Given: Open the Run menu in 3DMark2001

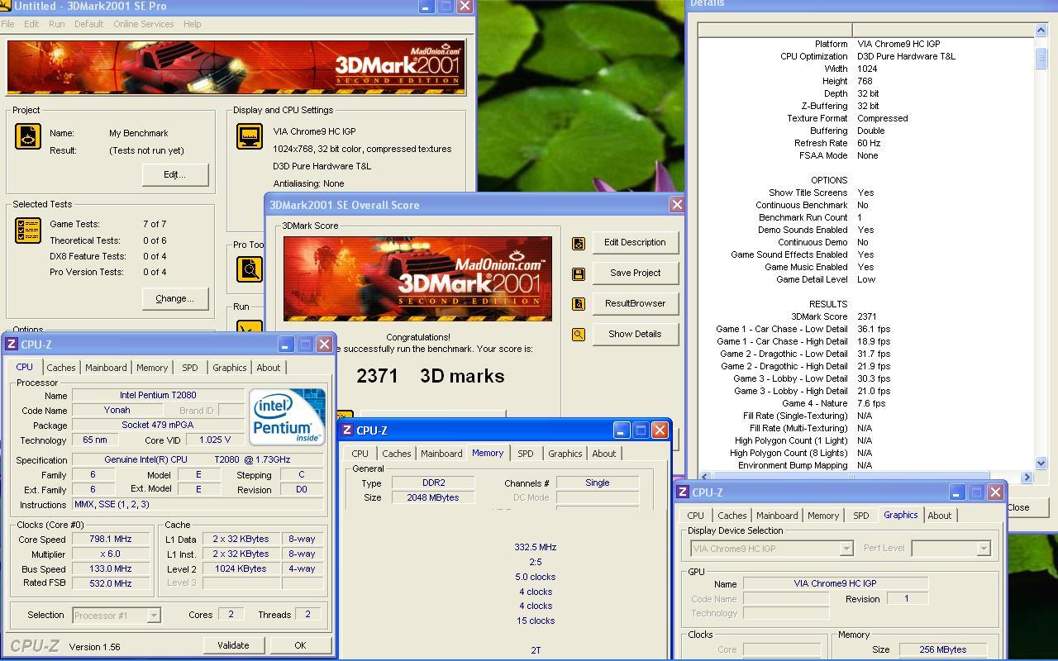Looking at the screenshot, I should (56, 24).
